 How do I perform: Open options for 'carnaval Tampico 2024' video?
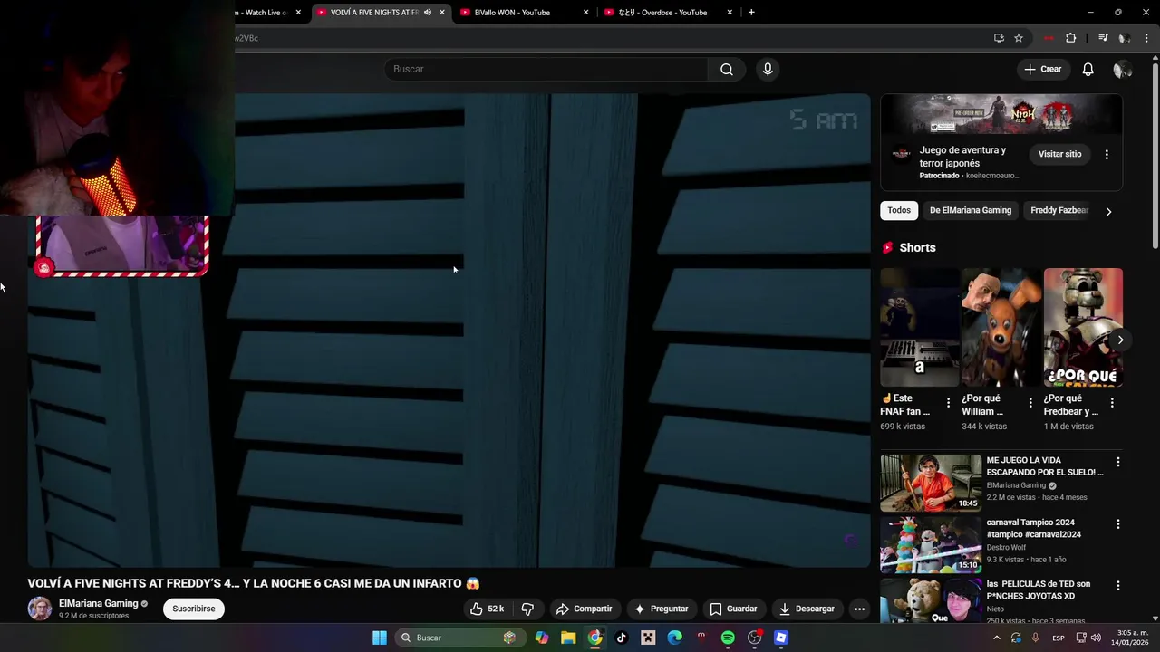click(1117, 524)
